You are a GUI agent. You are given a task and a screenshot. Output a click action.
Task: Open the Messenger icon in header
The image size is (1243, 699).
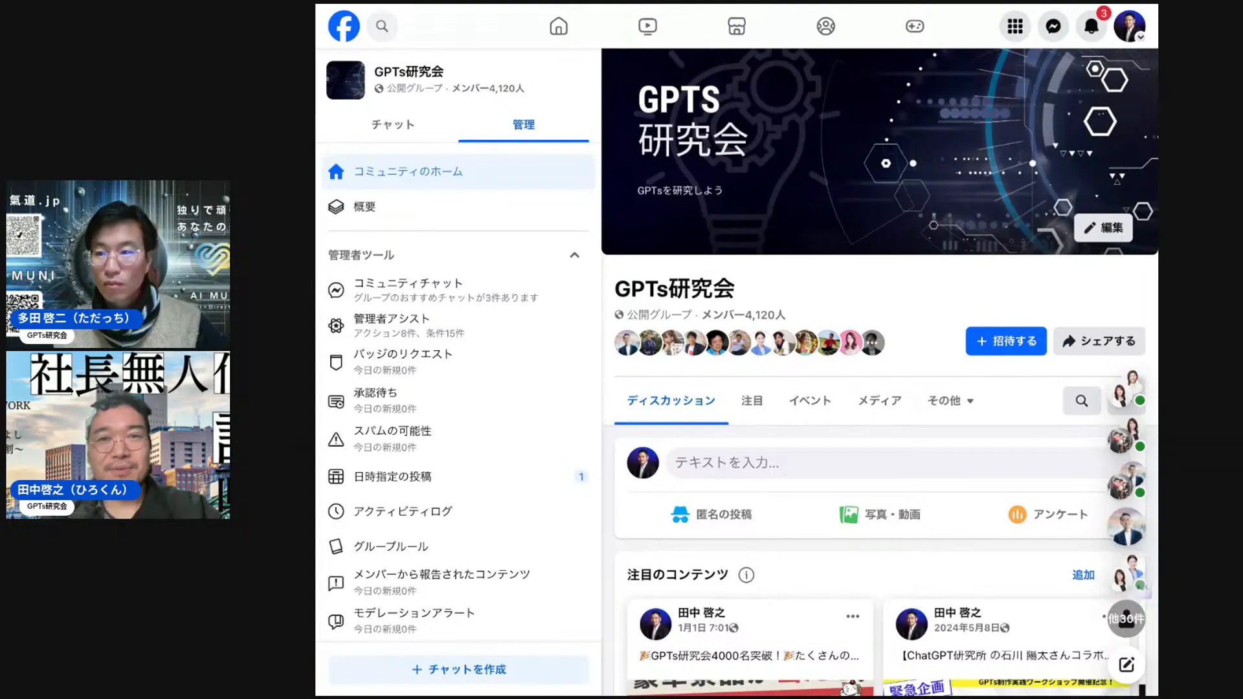click(x=1053, y=27)
